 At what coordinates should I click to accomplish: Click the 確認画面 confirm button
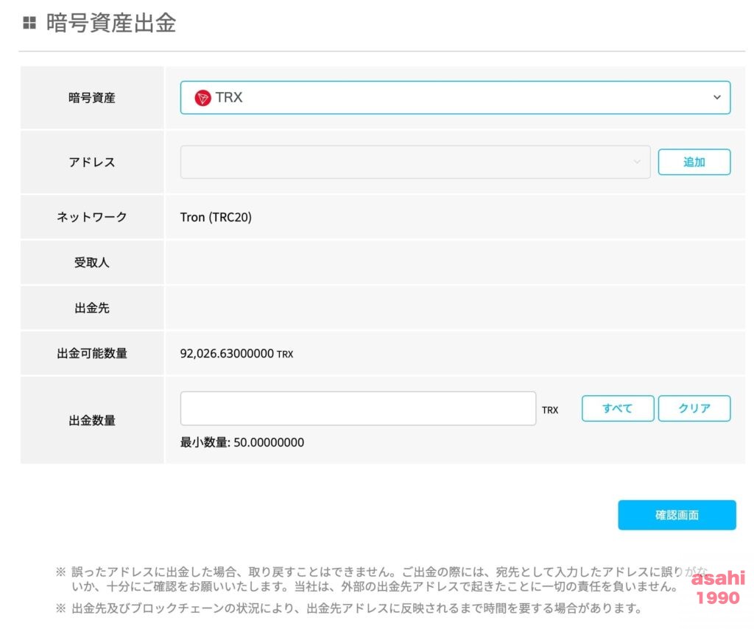point(676,515)
